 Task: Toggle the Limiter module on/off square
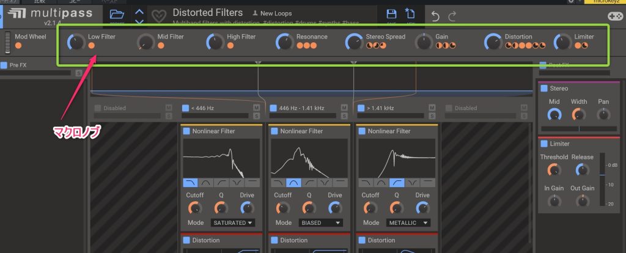(x=544, y=144)
